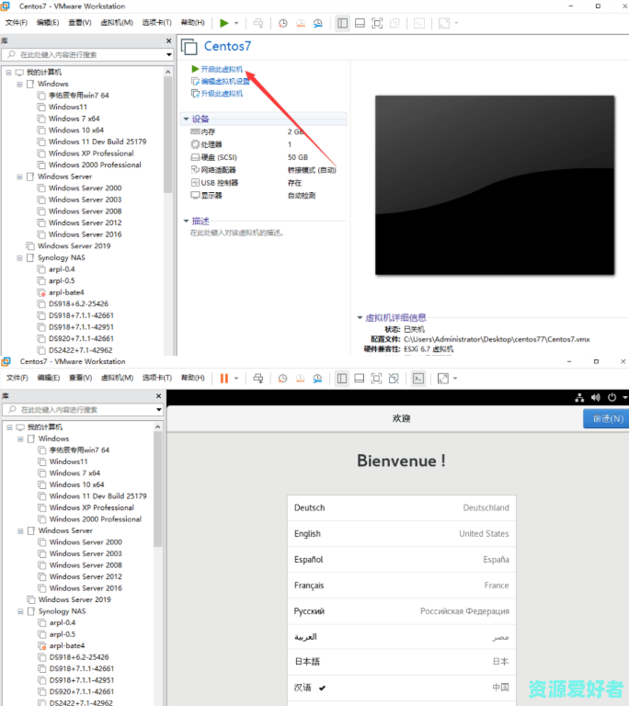Select Windows Server 2019 in upper library tree
Viewport: 629px width, 706px height.
tap(74, 246)
